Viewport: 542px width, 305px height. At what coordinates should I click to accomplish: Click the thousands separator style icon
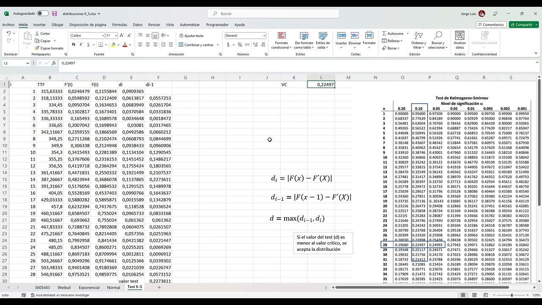tap(247, 44)
